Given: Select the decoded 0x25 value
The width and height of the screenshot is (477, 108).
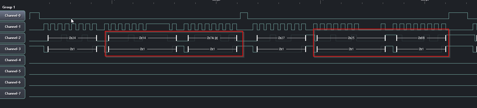Looking at the screenshot, I should point(351,38).
